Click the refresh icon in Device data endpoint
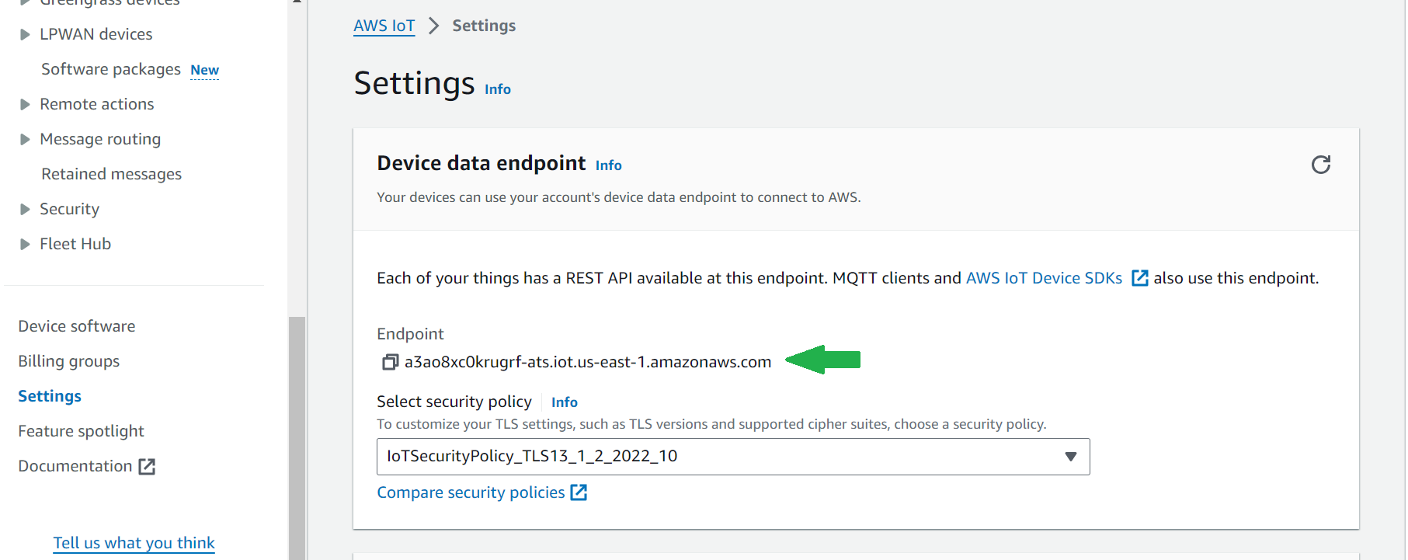The width and height of the screenshot is (1408, 560). click(1320, 165)
